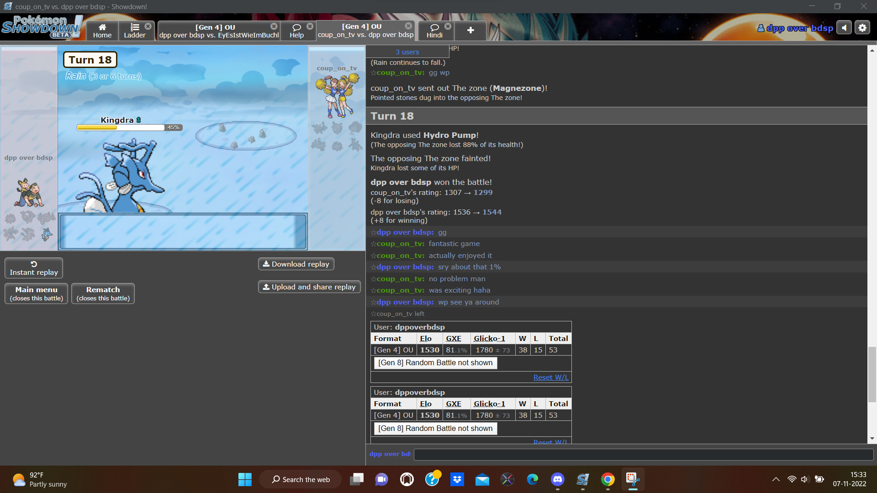Click dpp over bdsp name in gg message
The width and height of the screenshot is (877, 493).
(x=405, y=232)
